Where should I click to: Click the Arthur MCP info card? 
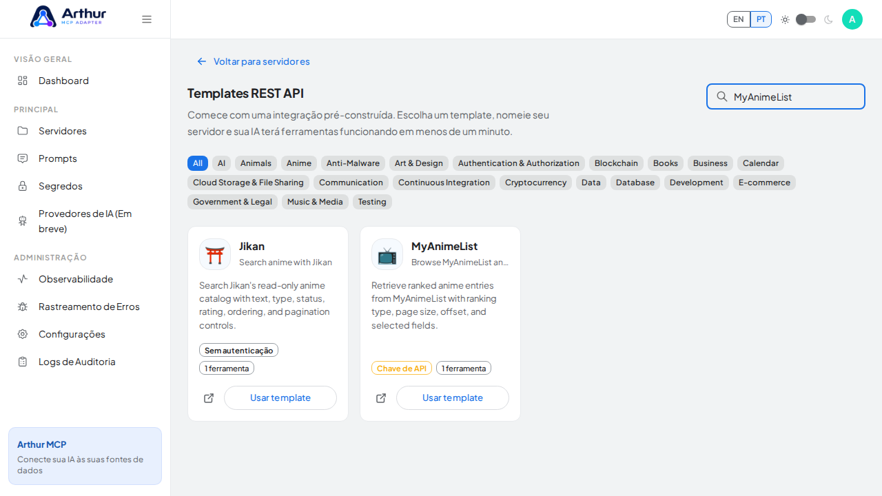(85, 456)
